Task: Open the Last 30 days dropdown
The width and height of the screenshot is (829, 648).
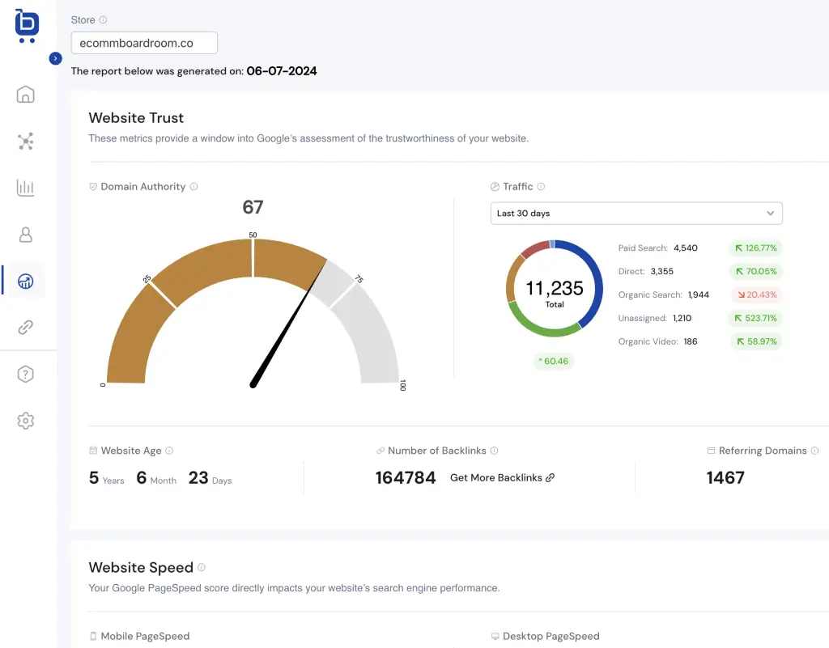Action: [x=636, y=214]
